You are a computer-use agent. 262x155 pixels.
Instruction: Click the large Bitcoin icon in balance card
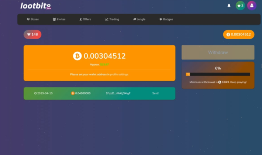[x=77, y=56]
